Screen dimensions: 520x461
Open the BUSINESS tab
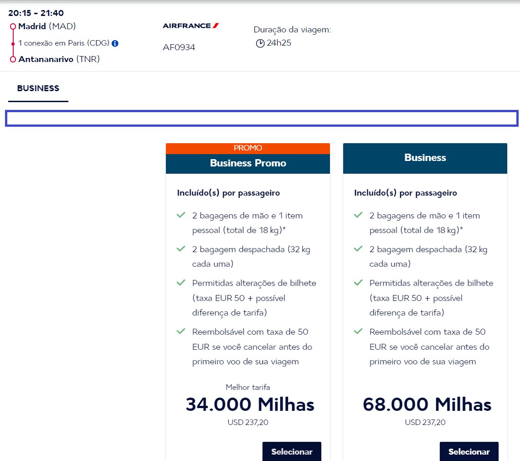pyautogui.click(x=38, y=88)
